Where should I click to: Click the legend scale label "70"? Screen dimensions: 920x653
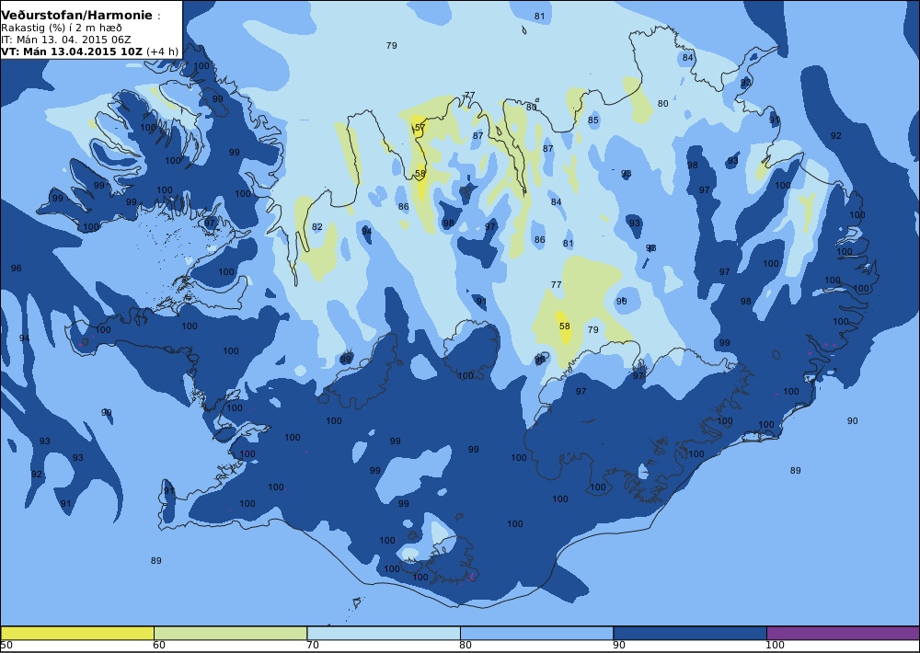pyautogui.click(x=313, y=646)
